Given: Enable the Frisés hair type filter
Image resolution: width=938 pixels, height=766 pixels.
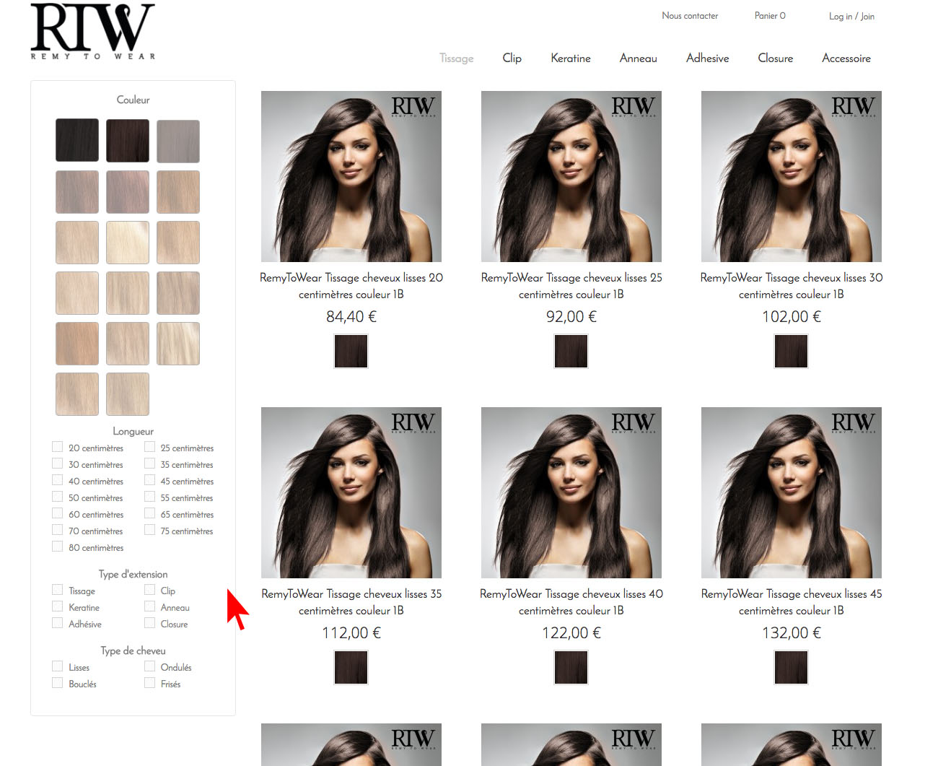Looking at the screenshot, I should (x=149, y=683).
